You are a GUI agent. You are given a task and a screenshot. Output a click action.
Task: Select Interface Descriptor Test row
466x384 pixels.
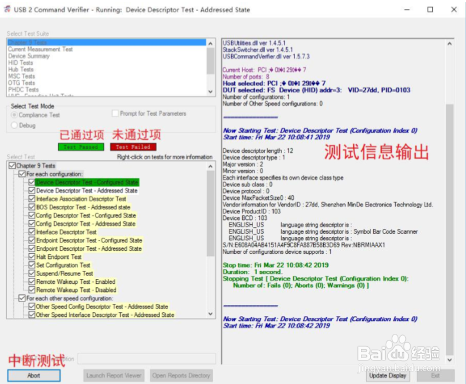[x=66, y=232]
